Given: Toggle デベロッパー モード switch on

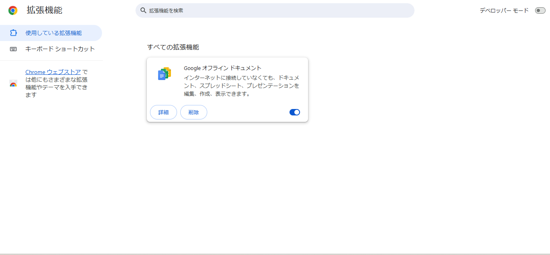Looking at the screenshot, I should [x=540, y=10].
